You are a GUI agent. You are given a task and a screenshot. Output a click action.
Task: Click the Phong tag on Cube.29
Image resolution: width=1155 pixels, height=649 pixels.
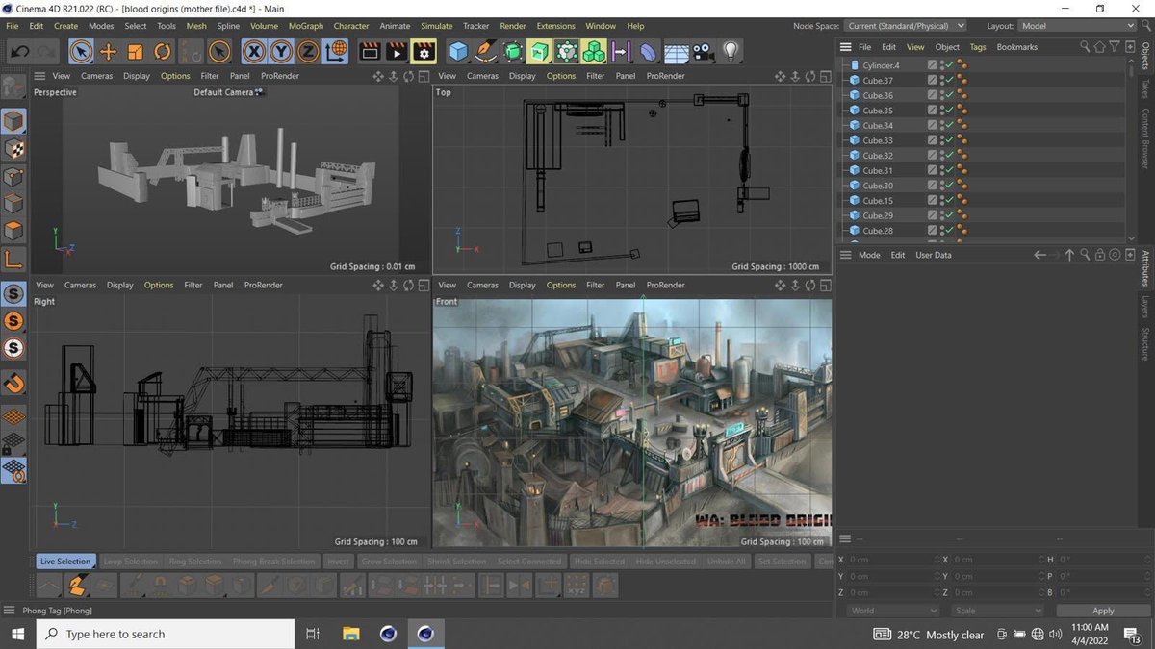pyautogui.click(x=962, y=216)
